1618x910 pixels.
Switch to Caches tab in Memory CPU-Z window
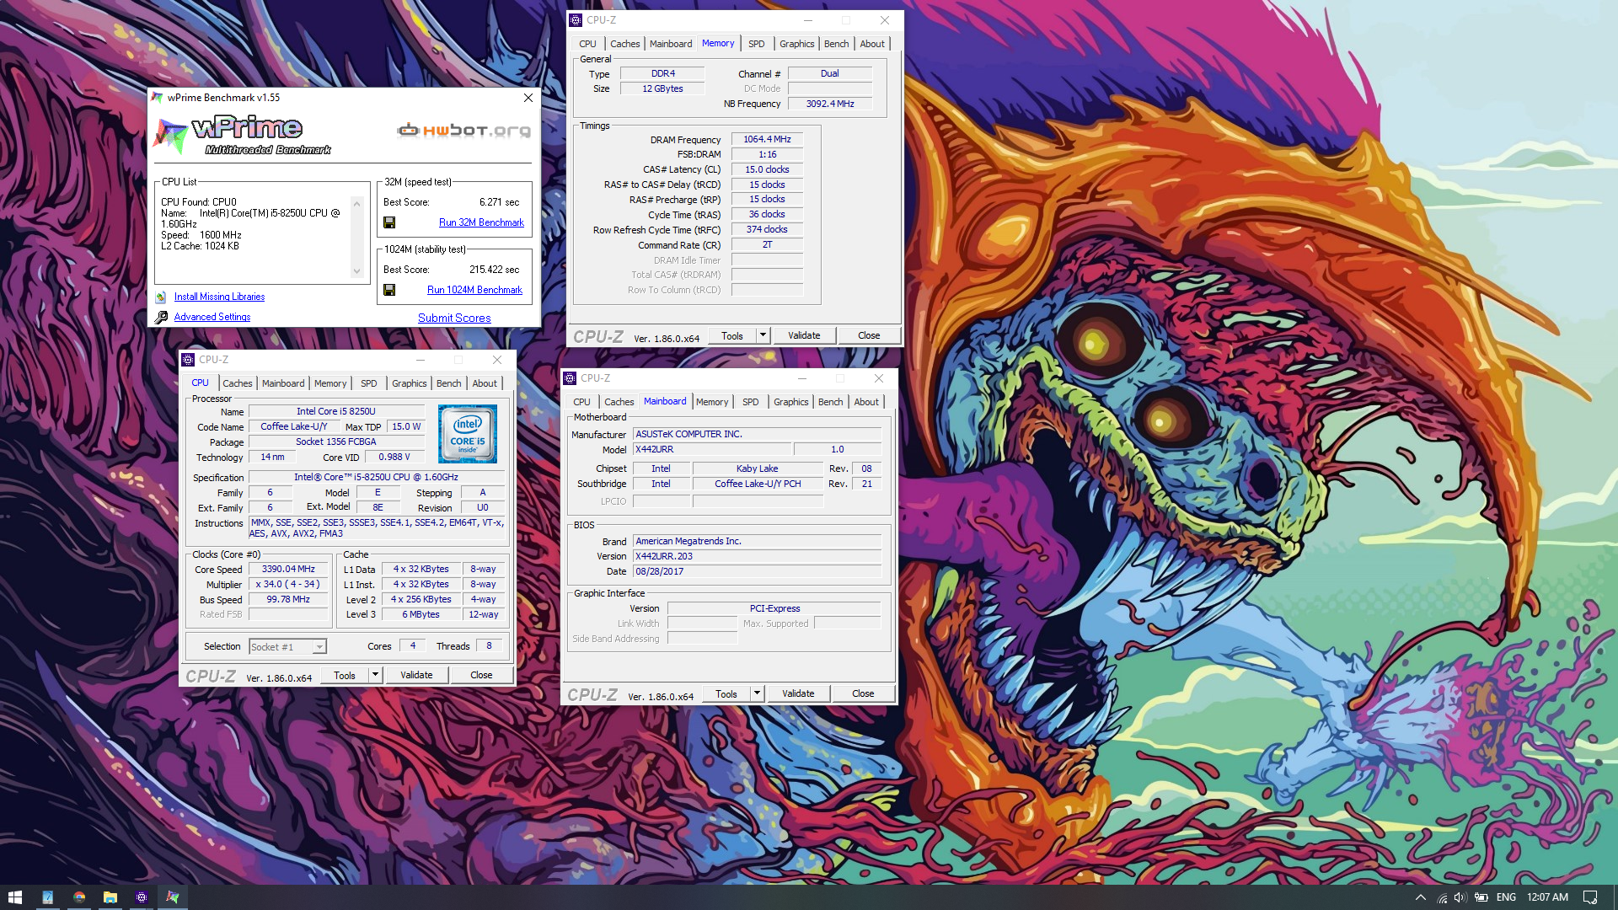tap(624, 44)
